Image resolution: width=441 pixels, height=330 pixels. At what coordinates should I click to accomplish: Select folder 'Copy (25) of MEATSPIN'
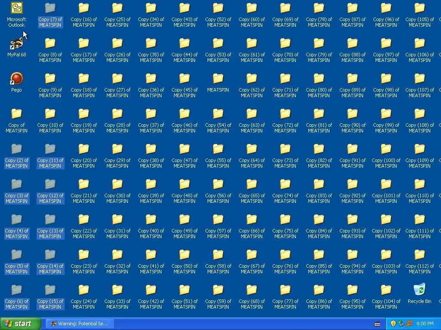point(117,15)
